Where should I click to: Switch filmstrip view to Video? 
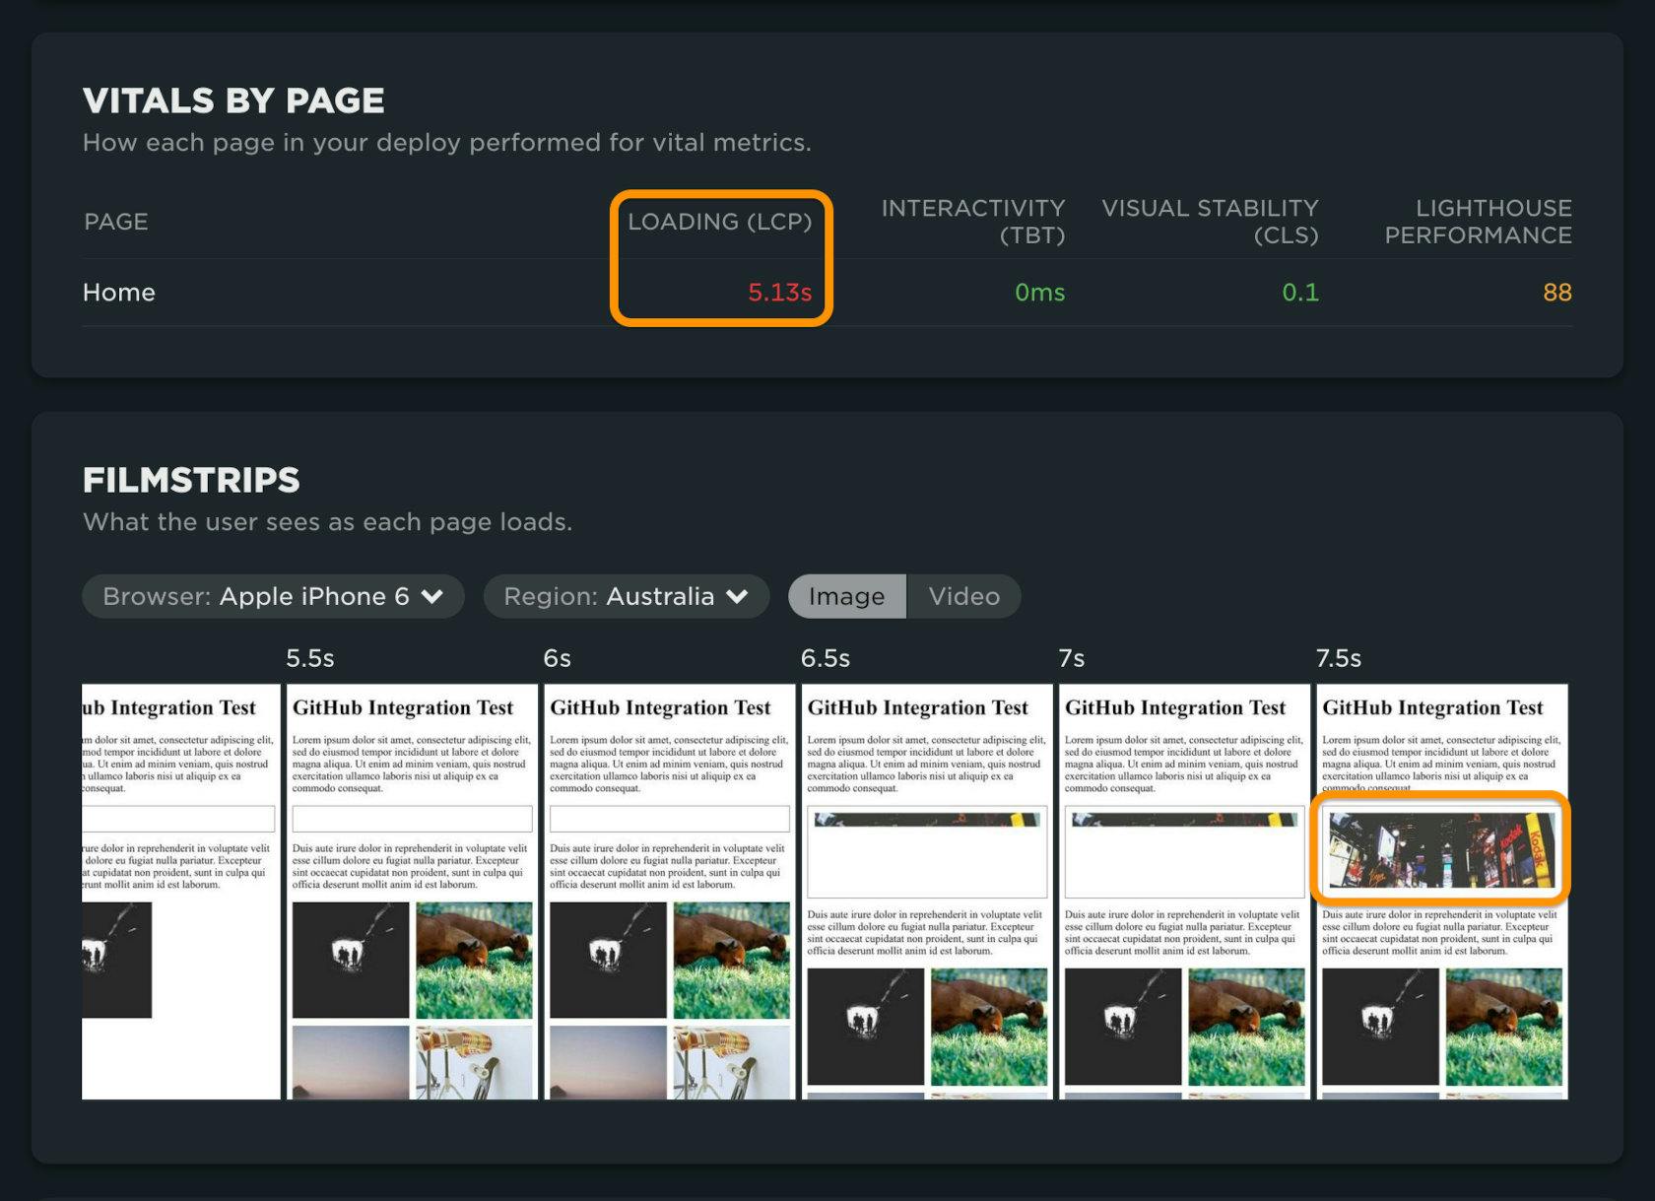pyautogui.click(x=963, y=596)
